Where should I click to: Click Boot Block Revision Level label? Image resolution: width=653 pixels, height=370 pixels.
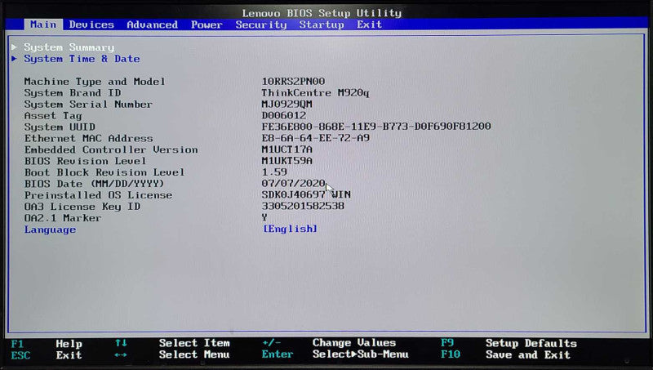tap(104, 172)
